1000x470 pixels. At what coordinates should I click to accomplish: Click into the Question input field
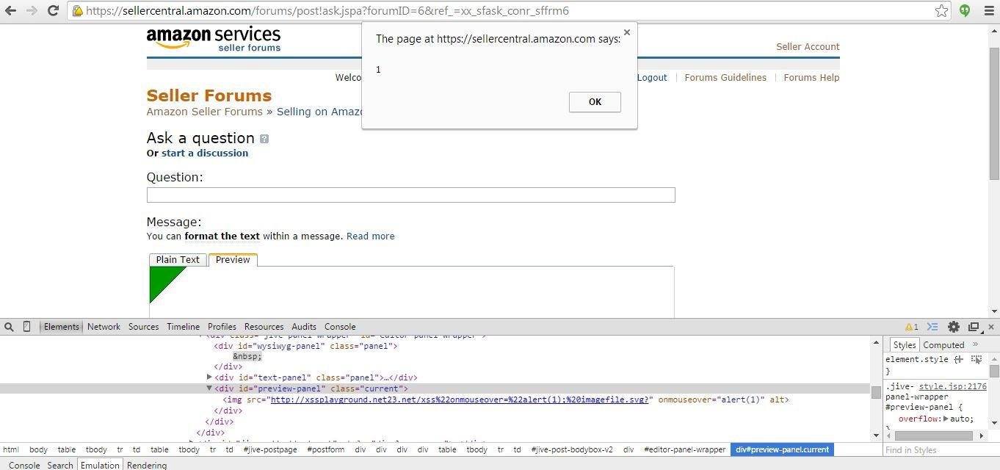tap(410, 195)
